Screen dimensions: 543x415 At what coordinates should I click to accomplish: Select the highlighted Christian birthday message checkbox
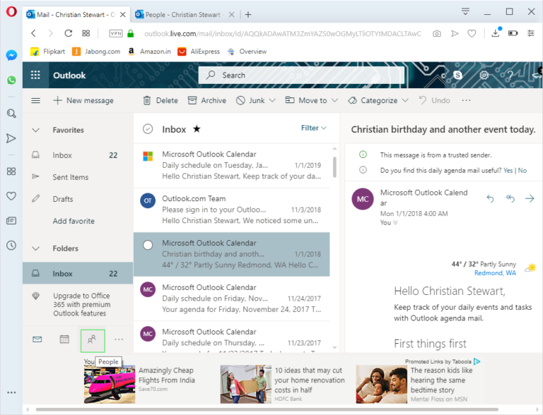(x=148, y=245)
